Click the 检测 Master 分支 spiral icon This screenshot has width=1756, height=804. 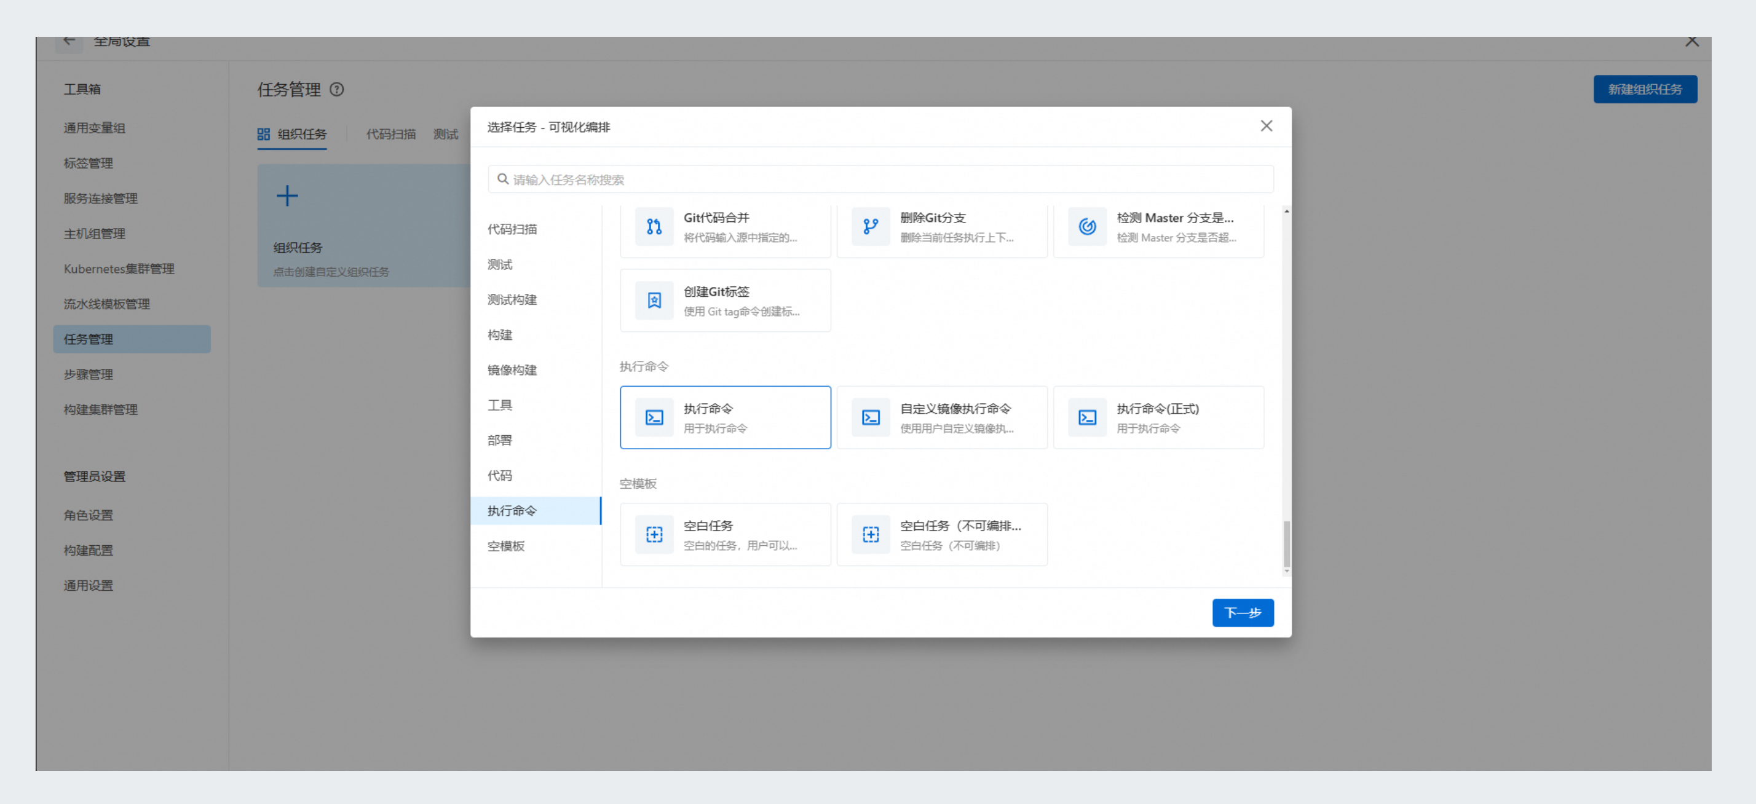click(x=1087, y=226)
